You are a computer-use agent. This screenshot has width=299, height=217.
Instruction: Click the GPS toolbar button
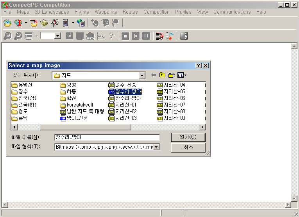pyautogui.click(x=184, y=36)
